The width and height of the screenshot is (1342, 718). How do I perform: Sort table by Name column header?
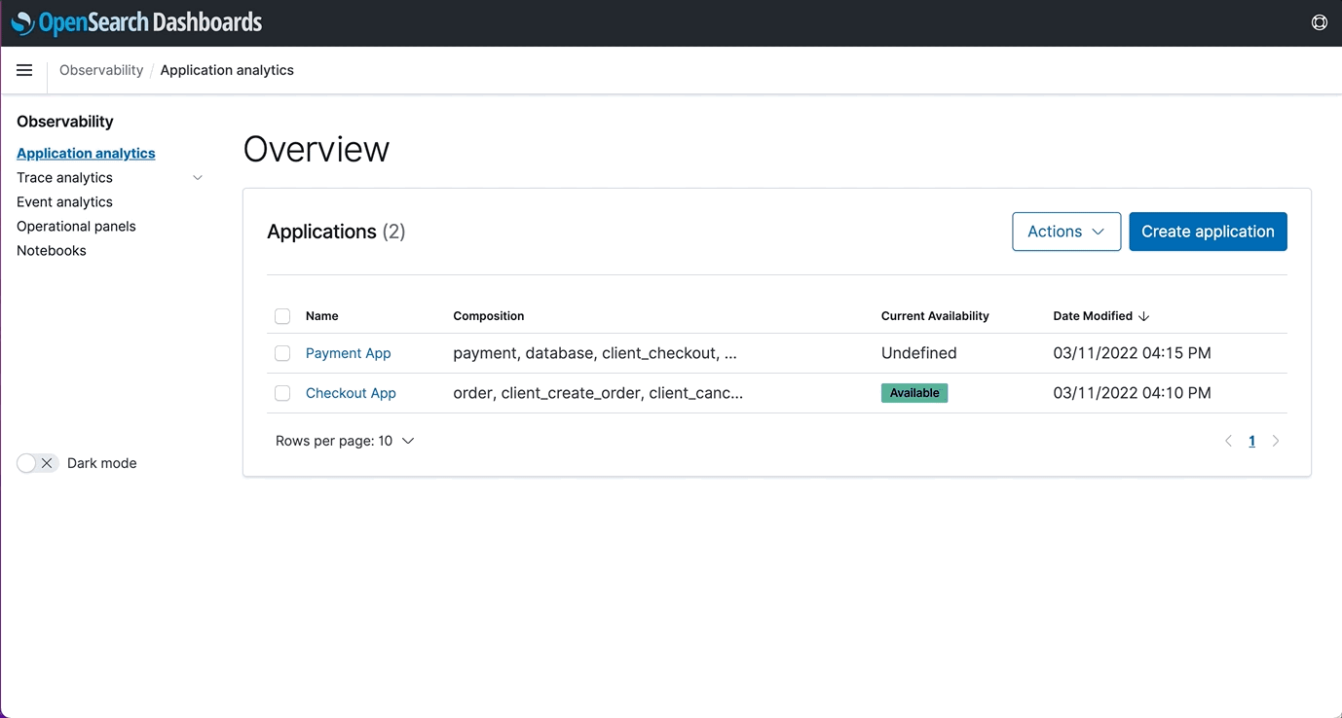322,316
